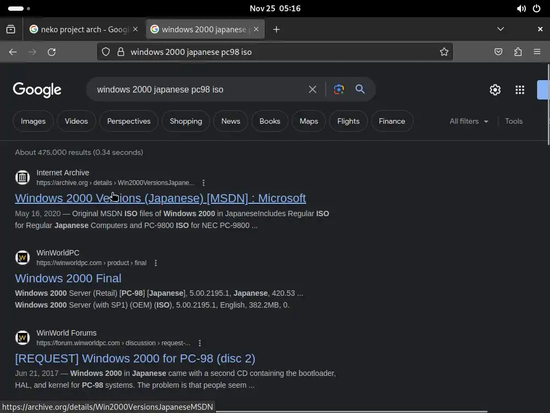Filter results by News

click(x=230, y=121)
